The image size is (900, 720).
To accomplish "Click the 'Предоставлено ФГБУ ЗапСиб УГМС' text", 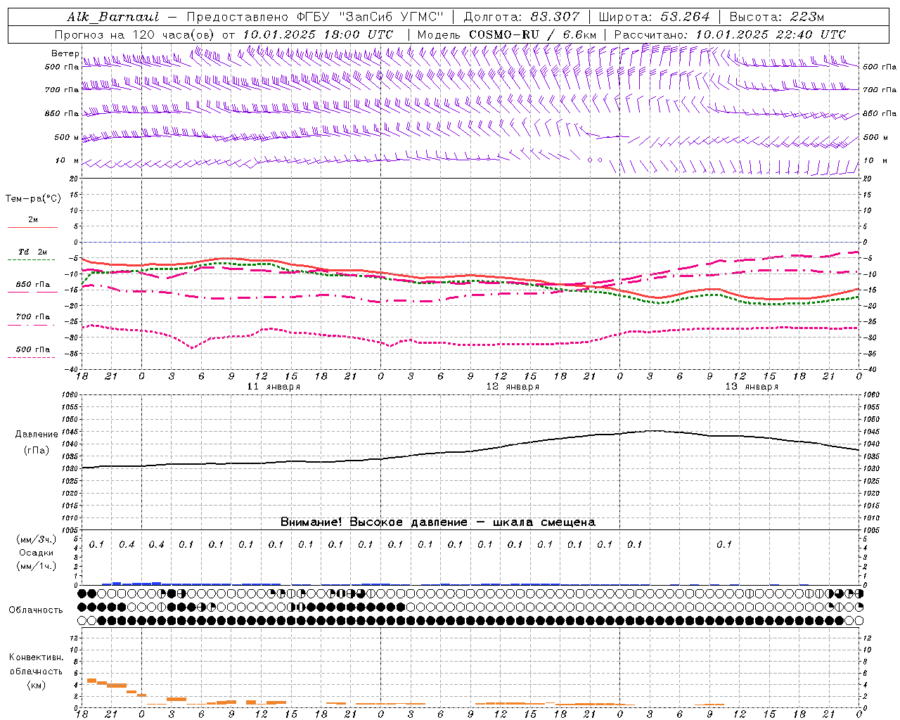I will point(314,17).
